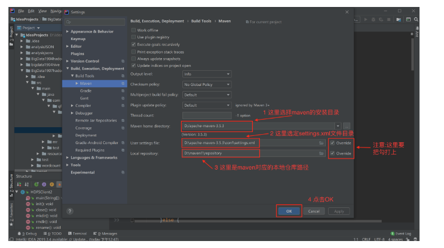Enable Use plugin registry checkbox
The height and width of the screenshot is (248, 444).
[133, 37]
